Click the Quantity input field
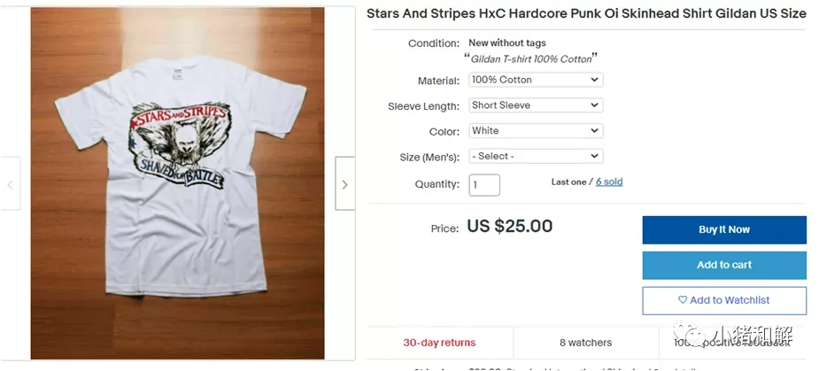The image size is (819, 371). 484,185
